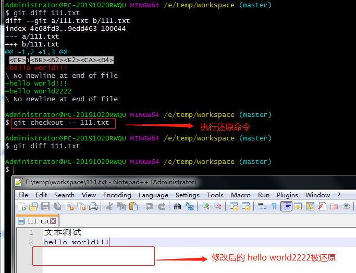The image size is (356, 273).
Task: Open the Replace dialog icon
Action: (190, 206)
